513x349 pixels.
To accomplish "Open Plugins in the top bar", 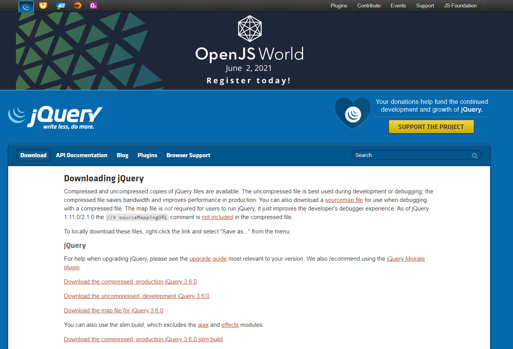I will pyautogui.click(x=339, y=6).
